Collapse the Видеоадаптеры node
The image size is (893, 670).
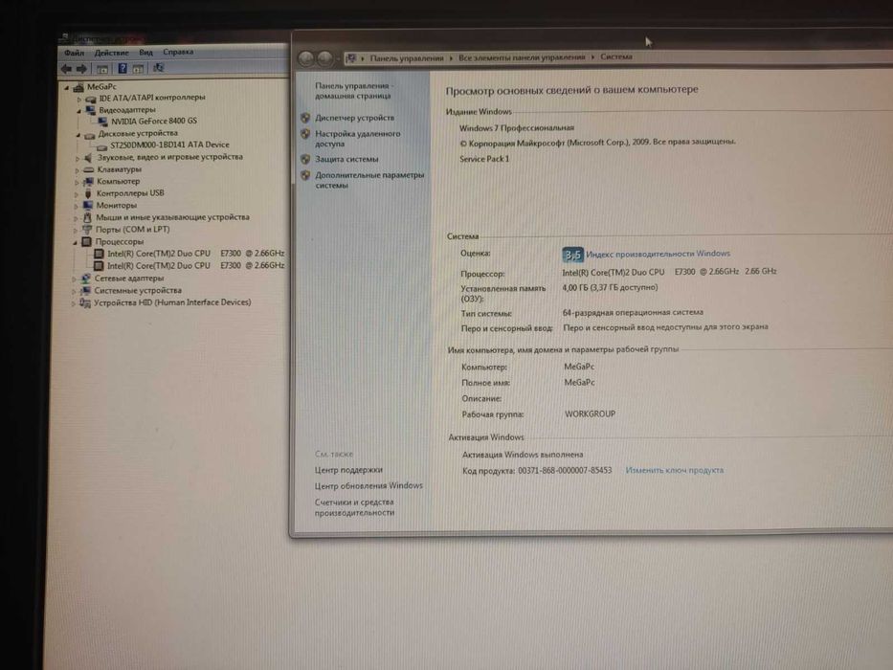pos(78,111)
